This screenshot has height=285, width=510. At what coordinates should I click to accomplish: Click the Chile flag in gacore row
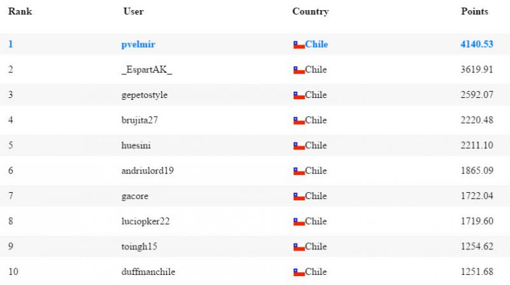(299, 197)
